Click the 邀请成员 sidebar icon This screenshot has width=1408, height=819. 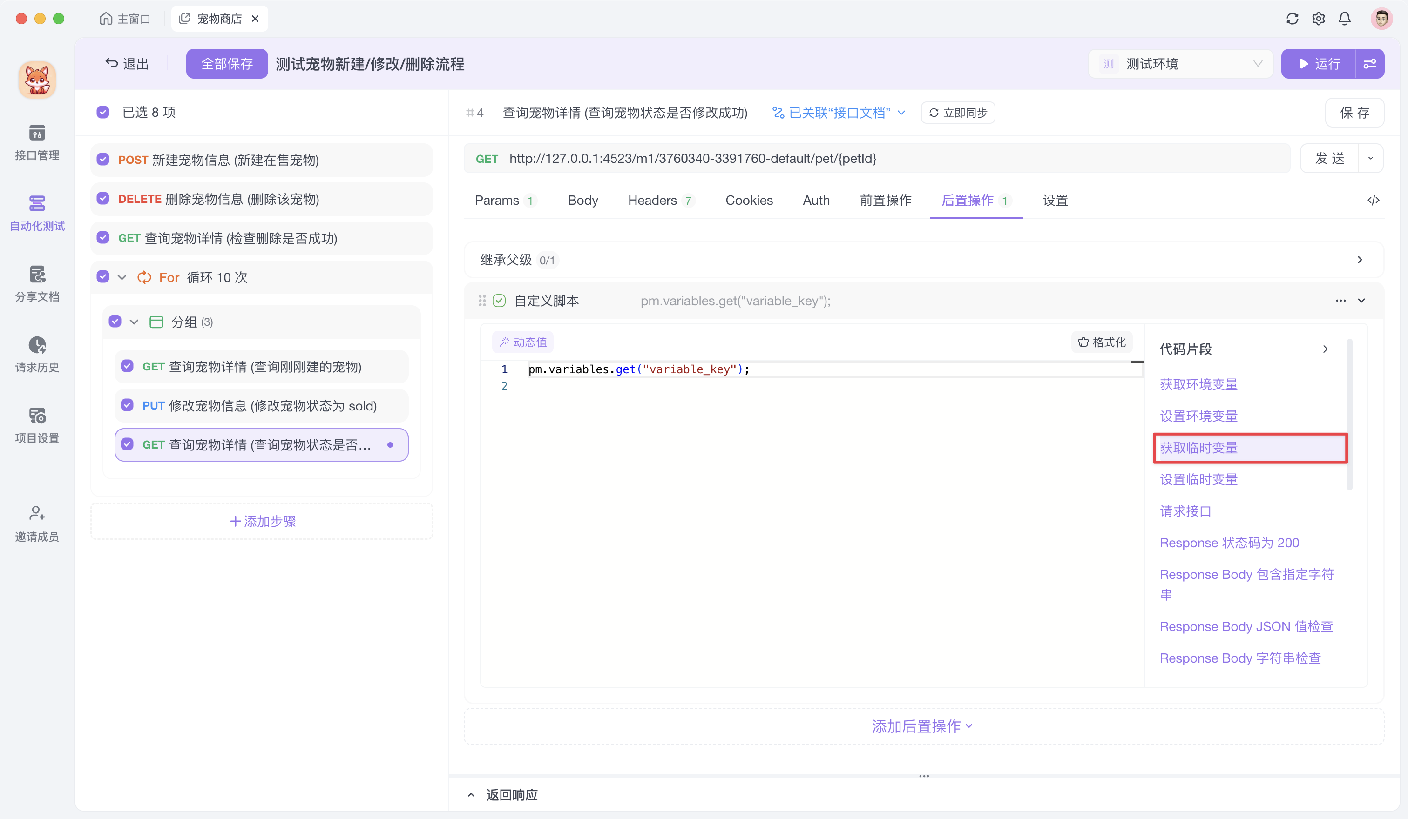(37, 522)
